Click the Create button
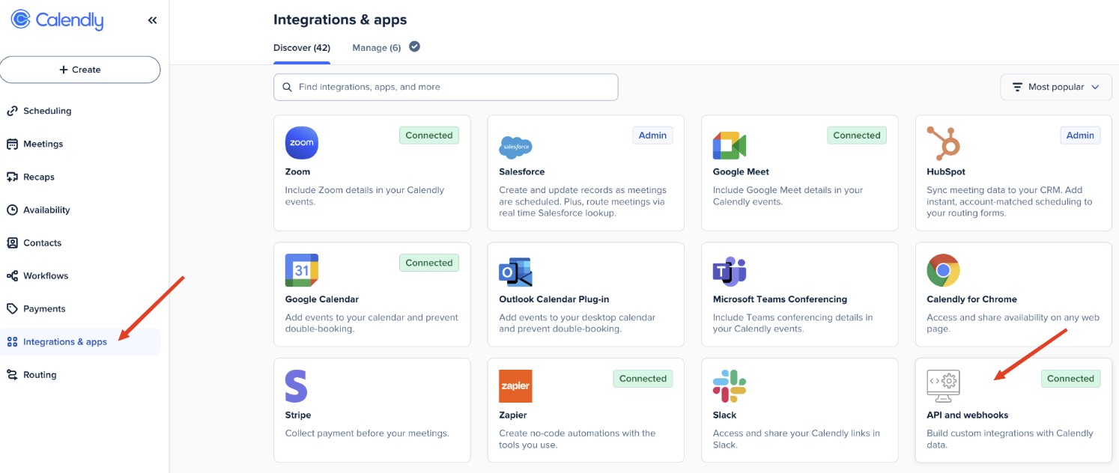This screenshot has width=1119, height=473. pyautogui.click(x=80, y=70)
